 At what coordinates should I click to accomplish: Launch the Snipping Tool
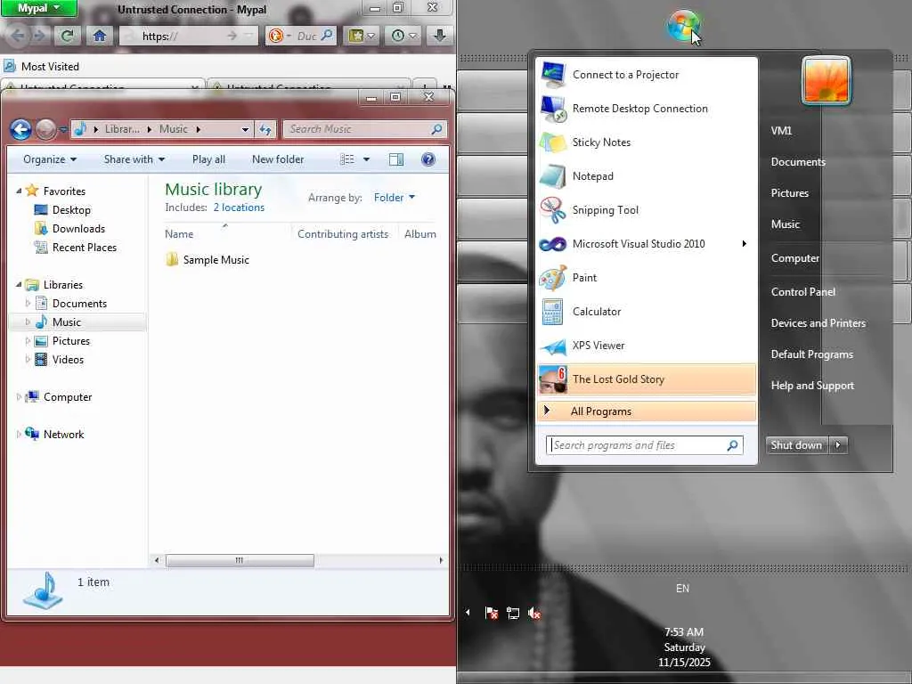pyautogui.click(x=647, y=210)
